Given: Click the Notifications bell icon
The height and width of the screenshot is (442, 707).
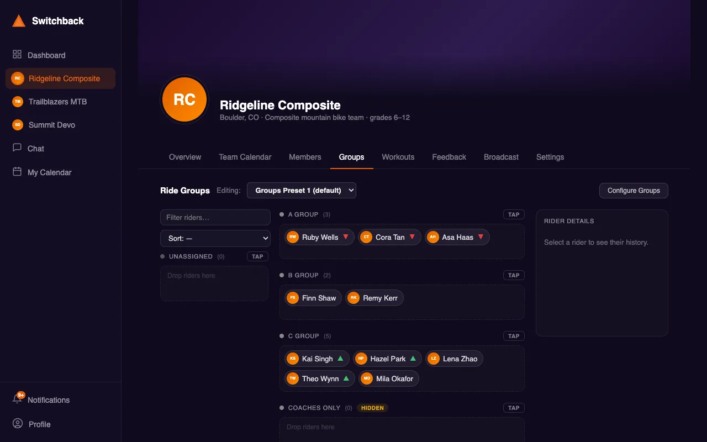Looking at the screenshot, I should (17, 399).
